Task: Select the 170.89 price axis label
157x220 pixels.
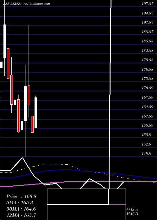Action: pos(147,88)
